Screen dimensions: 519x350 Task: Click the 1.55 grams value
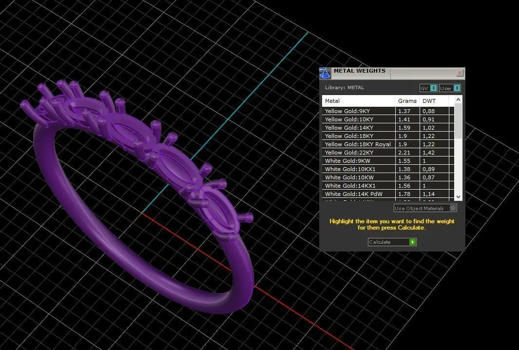point(404,160)
